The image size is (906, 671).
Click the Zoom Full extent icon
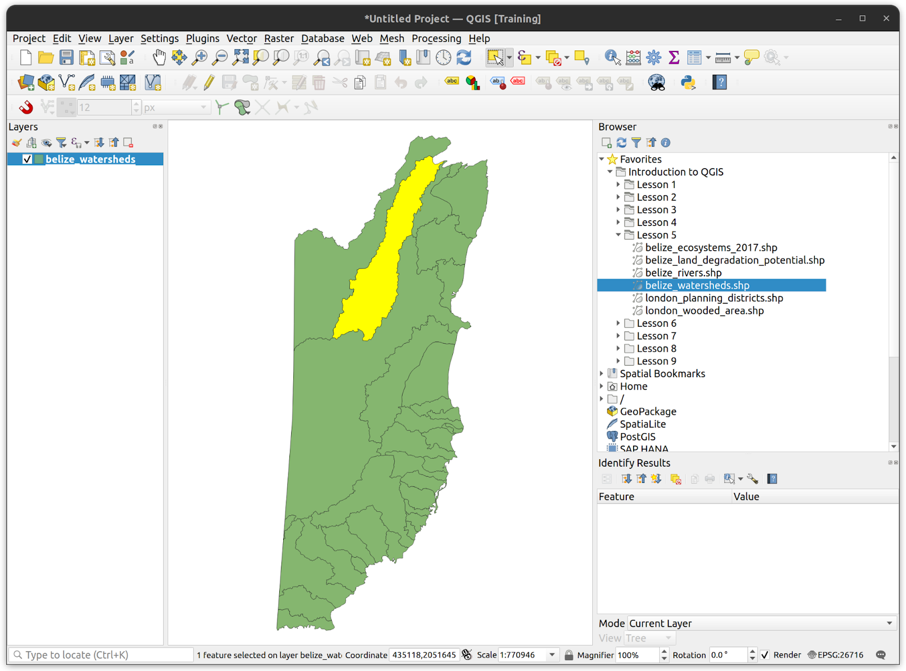(x=241, y=57)
